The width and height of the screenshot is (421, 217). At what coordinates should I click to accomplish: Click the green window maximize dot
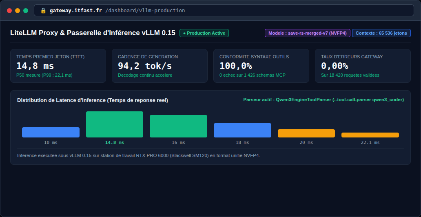[26, 11]
